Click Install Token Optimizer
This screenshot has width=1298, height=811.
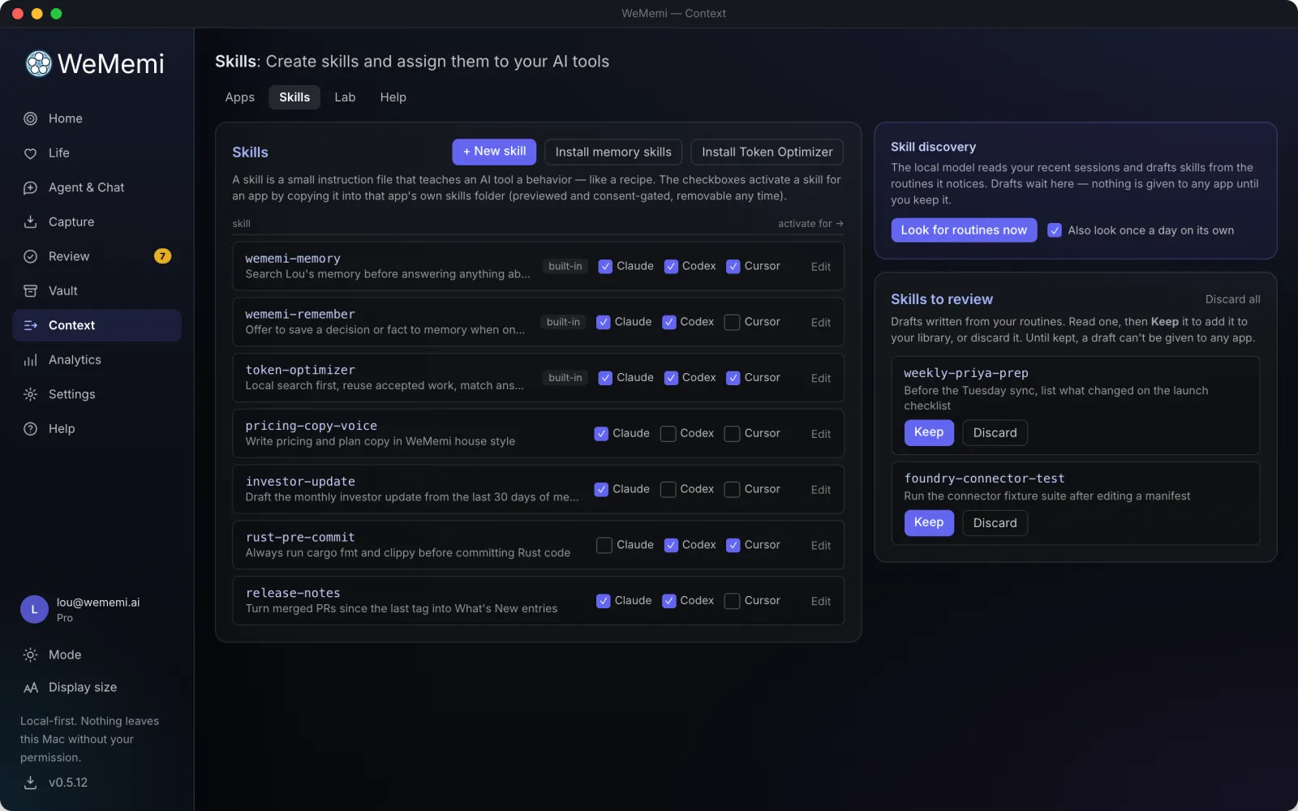point(767,152)
